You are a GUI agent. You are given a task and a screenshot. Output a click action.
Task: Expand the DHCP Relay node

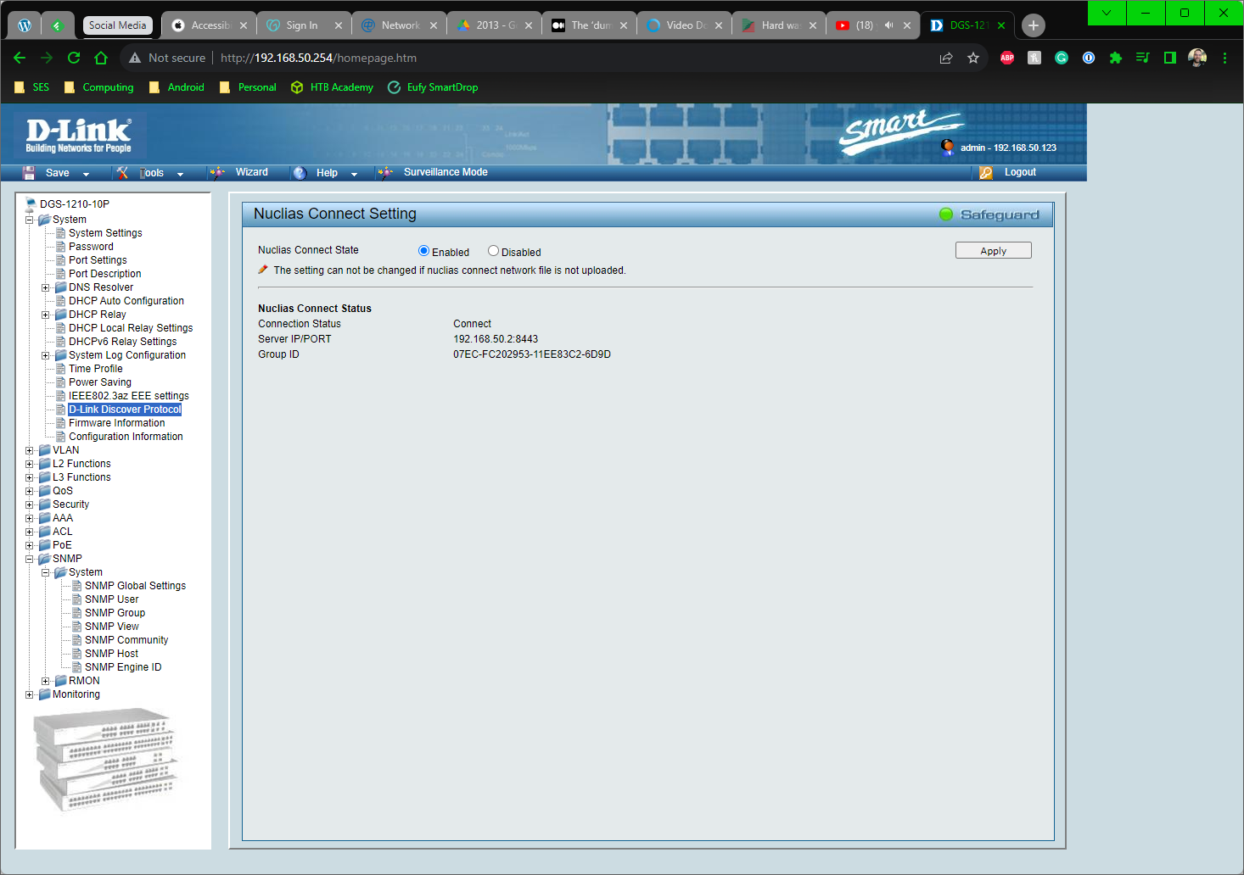tap(46, 315)
